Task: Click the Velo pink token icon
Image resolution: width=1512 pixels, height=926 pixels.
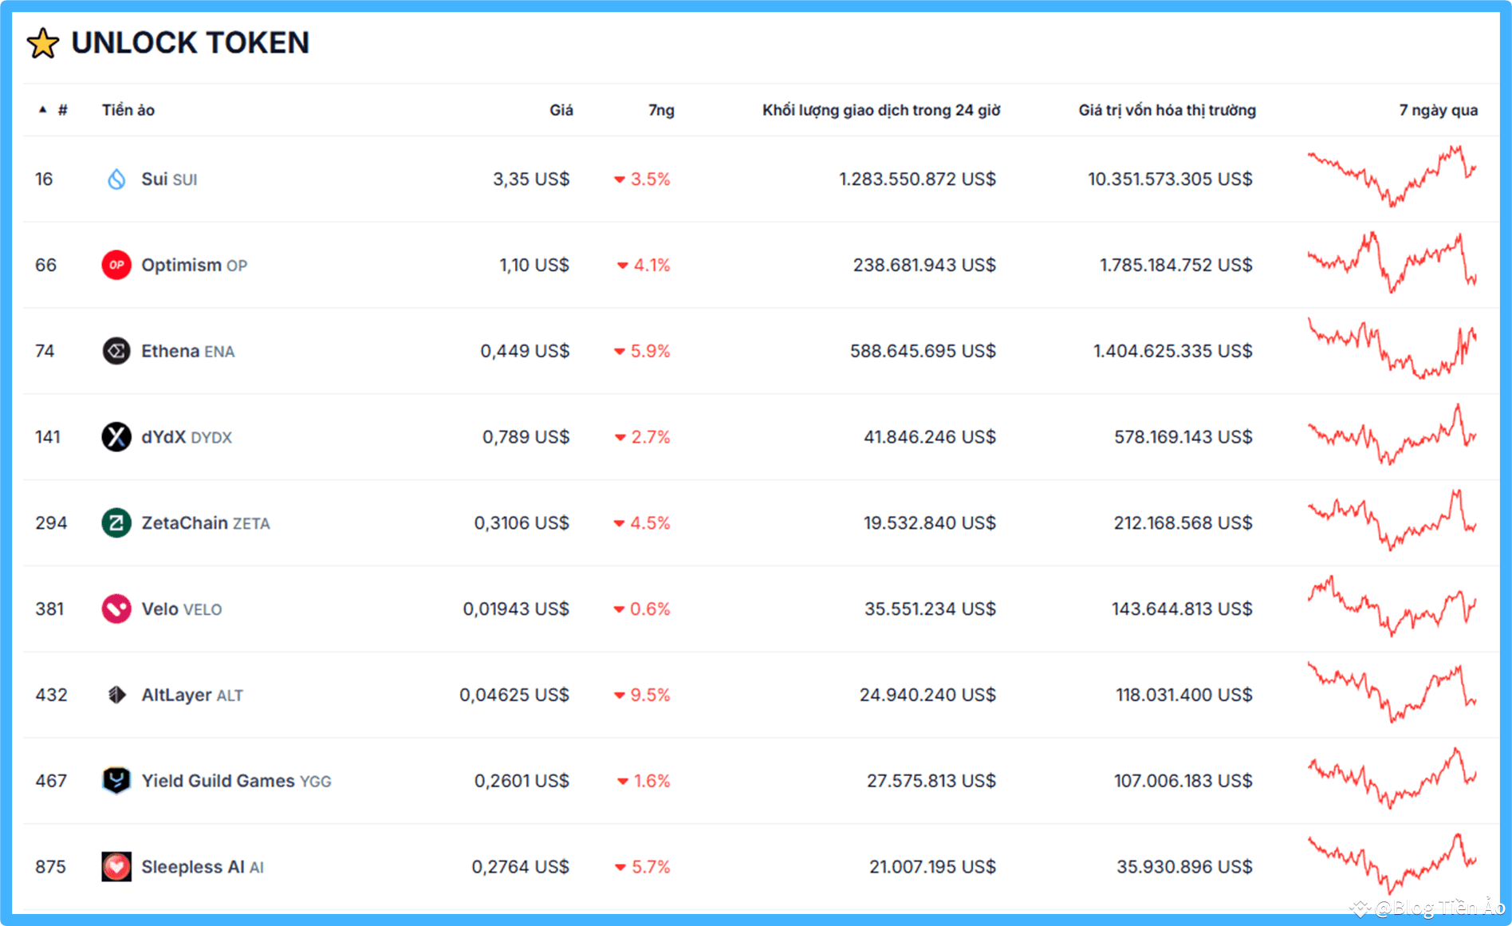Action: point(116,609)
